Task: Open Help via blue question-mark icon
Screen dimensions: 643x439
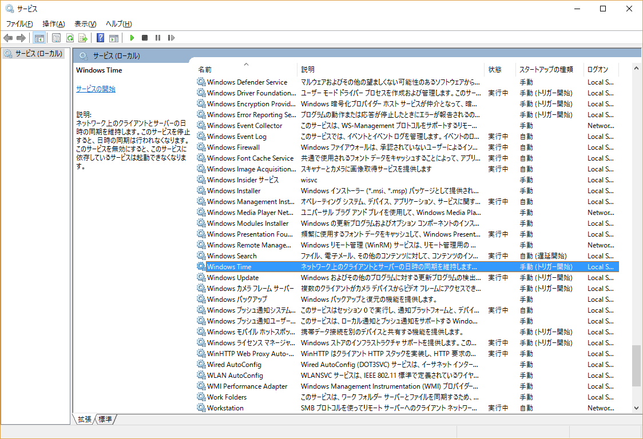Action: click(100, 38)
